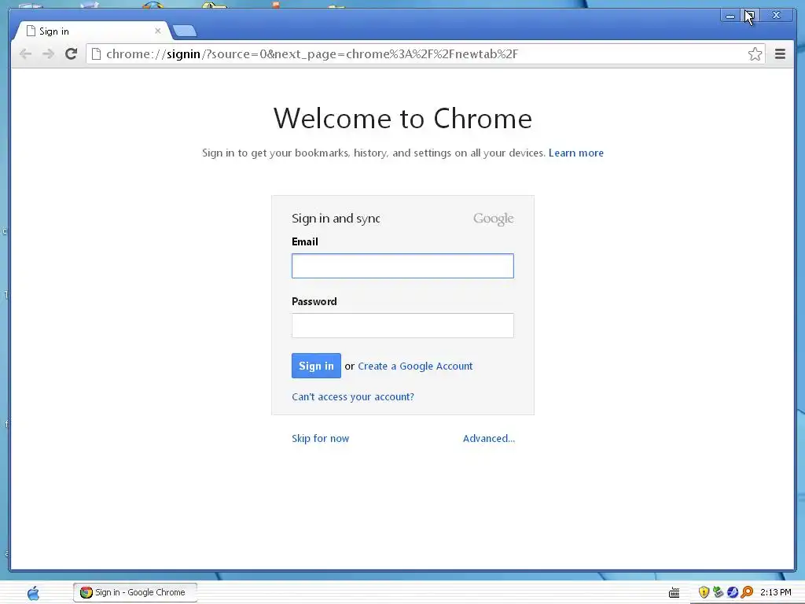Bookmark this page with the star icon
The width and height of the screenshot is (805, 604).
pyautogui.click(x=755, y=54)
